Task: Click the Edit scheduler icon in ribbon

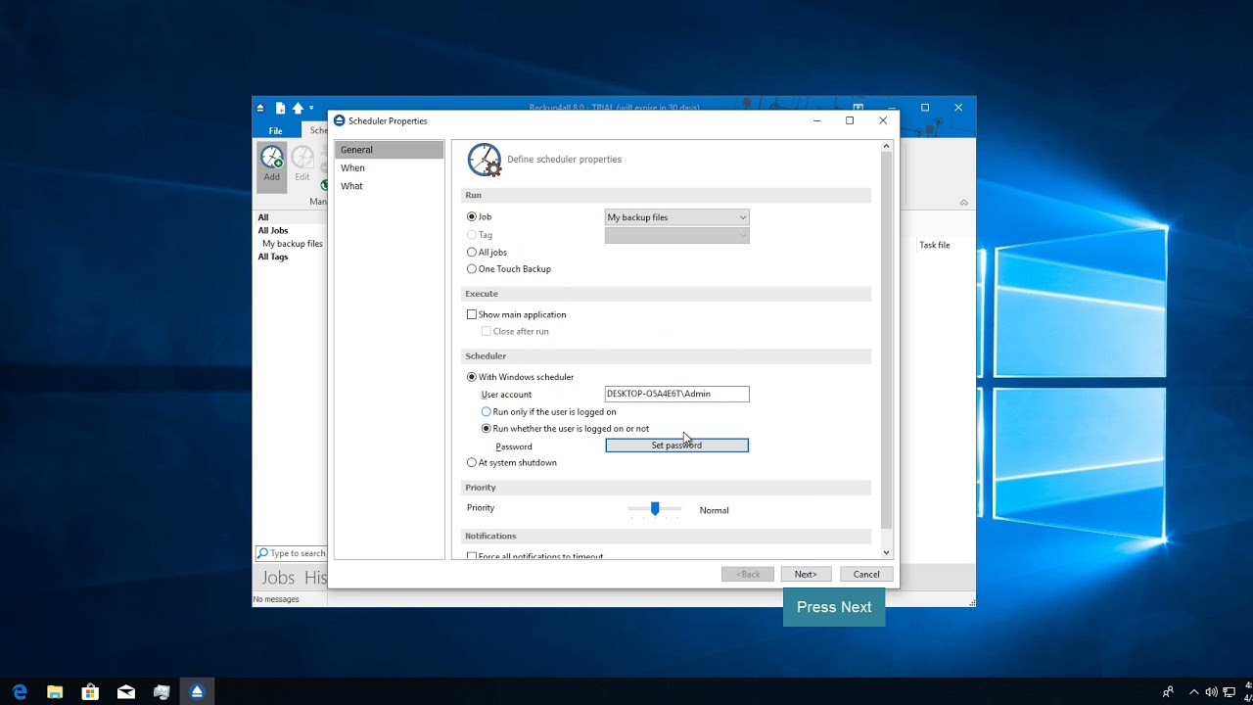Action: click(x=302, y=159)
